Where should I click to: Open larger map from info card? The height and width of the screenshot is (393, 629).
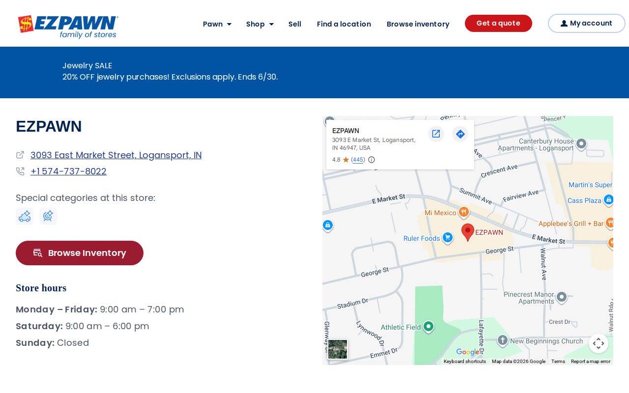click(436, 134)
